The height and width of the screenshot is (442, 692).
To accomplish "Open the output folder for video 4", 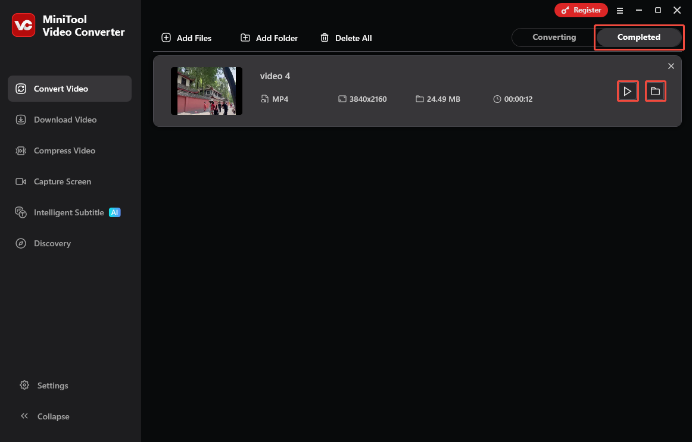I will (656, 91).
